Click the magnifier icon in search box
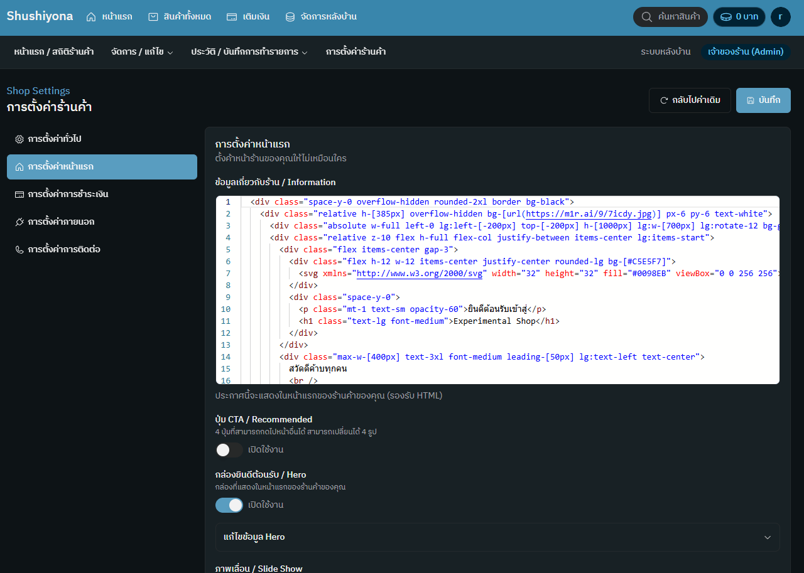 coord(646,17)
